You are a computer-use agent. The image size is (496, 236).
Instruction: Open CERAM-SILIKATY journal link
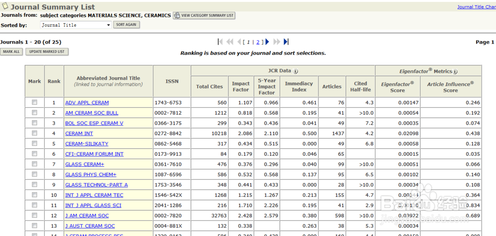pos(87,143)
